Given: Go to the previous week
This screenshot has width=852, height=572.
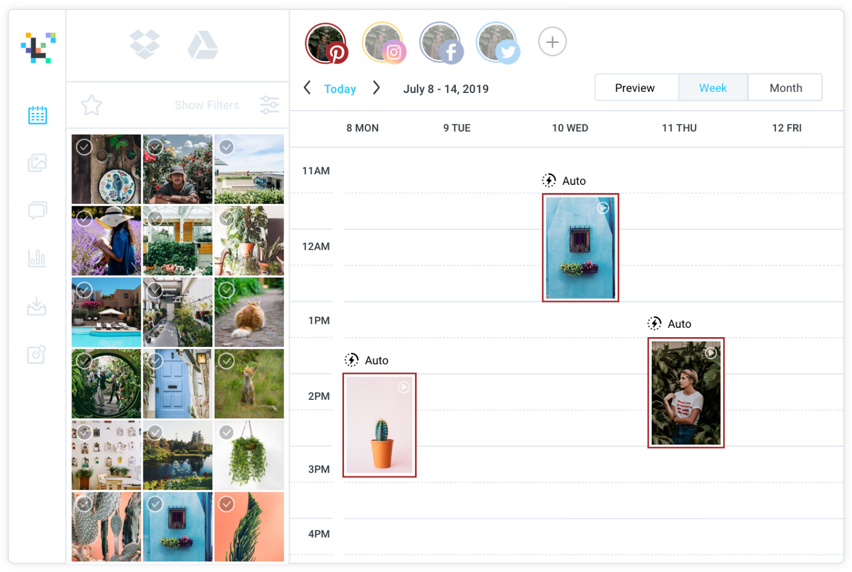Looking at the screenshot, I should (307, 87).
